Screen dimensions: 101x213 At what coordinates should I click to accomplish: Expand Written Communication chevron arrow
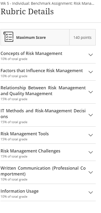[91, 172]
